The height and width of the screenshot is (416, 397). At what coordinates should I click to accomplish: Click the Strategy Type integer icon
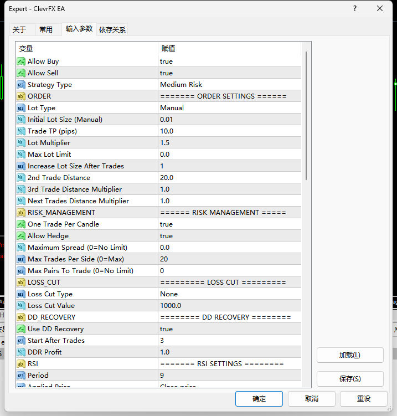tap(21, 85)
